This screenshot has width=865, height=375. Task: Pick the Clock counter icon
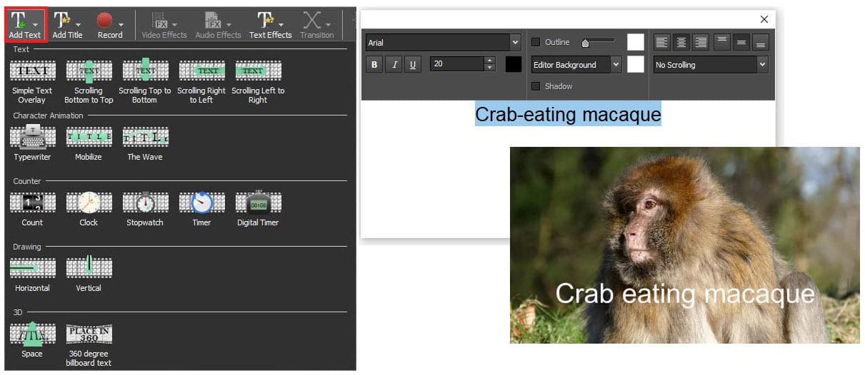coord(89,203)
